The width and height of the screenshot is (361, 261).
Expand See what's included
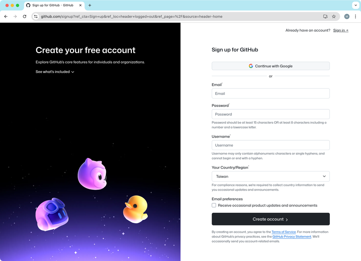55,72
